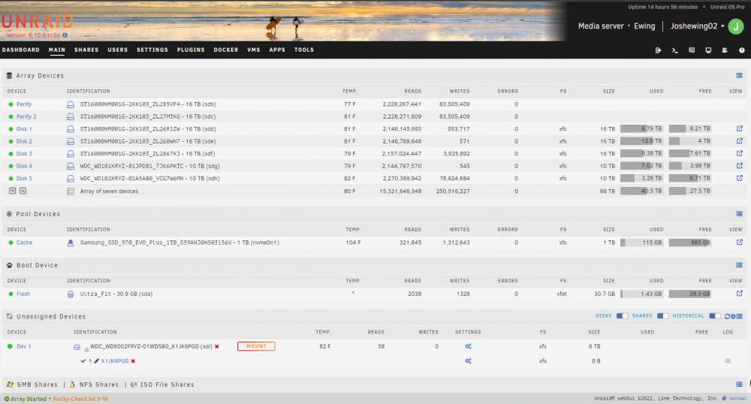Browse Cache pool via view icon
The image size is (751, 404).
coord(740,243)
